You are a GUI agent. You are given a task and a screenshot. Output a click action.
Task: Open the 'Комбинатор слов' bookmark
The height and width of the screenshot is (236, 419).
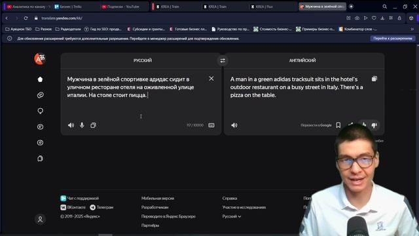(x=358, y=29)
